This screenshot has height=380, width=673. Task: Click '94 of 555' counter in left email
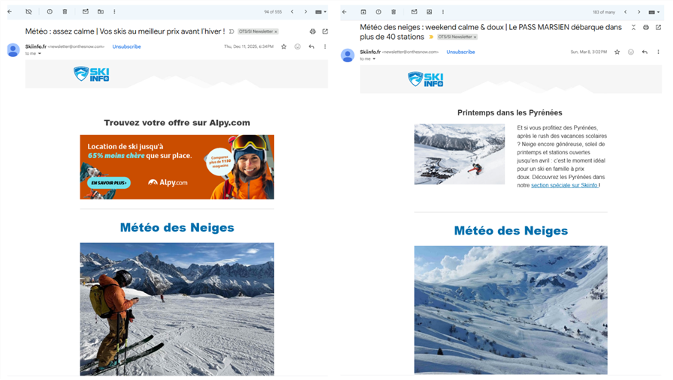(x=273, y=12)
